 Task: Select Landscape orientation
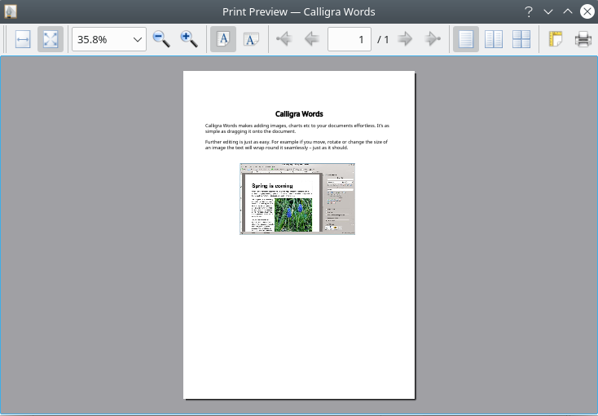[x=251, y=39]
